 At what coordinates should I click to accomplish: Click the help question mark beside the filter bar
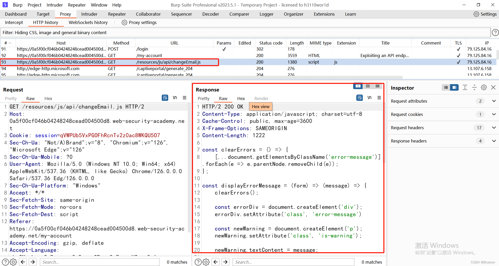495,32
